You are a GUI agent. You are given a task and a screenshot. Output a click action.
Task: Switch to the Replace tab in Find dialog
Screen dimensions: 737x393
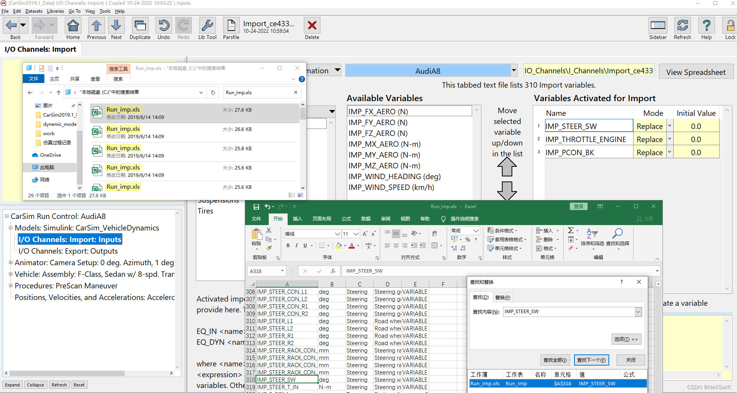(x=502, y=297)
